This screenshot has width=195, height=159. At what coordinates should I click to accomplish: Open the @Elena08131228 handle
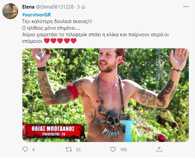pos(55,7)
